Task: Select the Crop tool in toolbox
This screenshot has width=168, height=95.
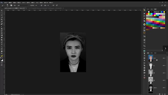Action: pyautogui.click(x=2, y=20)
